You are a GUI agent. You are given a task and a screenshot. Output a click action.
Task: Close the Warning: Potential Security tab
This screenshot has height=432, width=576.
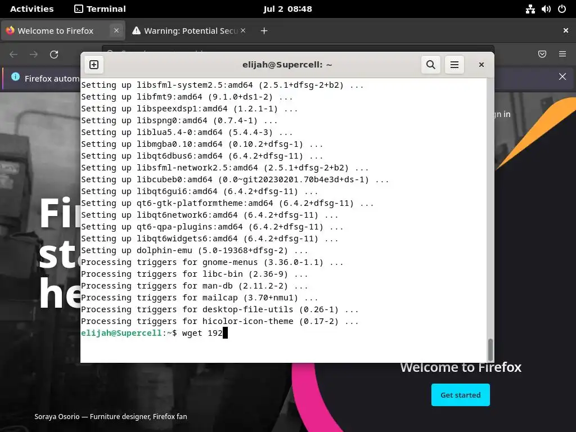pyautogui.click(x=243, y=30)
